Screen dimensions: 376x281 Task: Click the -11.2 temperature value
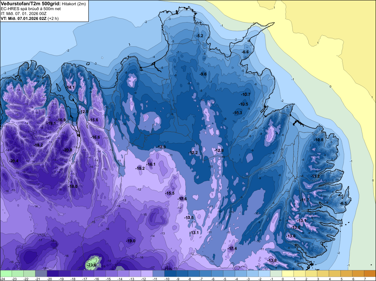point(315,176)
